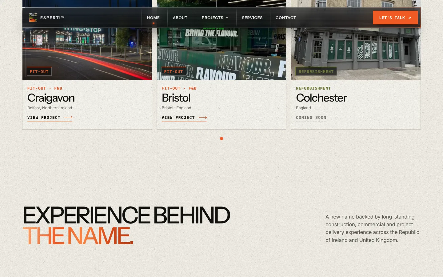Click the Fit-Out badge on Craigavon image
443x277 pixels.
pos(39,71)
